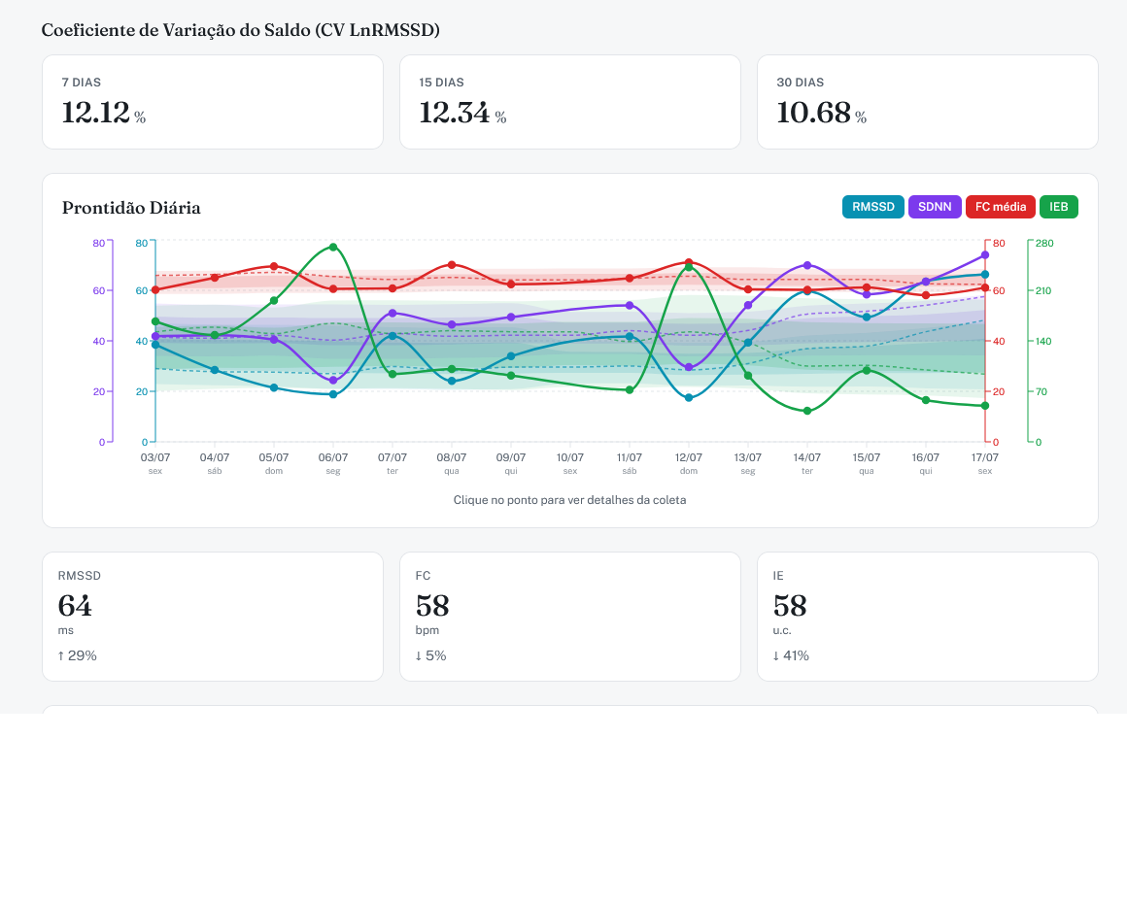Select the red FC point on 03/07

pyautogui.click(x=155, y=289)
